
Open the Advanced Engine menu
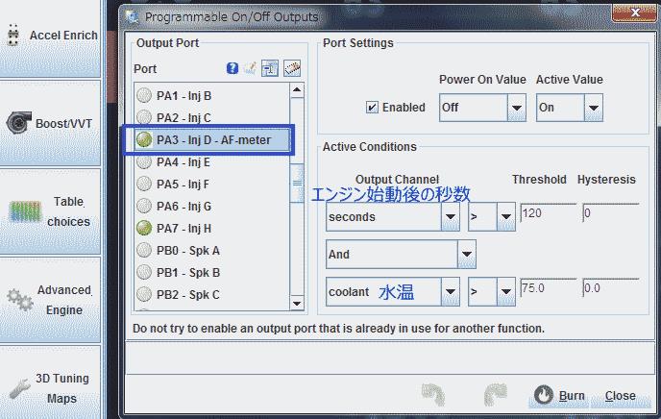click(50, 300)
